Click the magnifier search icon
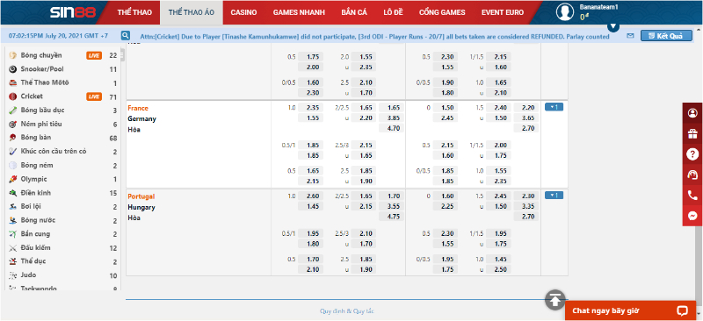Viewport: 703px width, 321px height. [126, 35]
